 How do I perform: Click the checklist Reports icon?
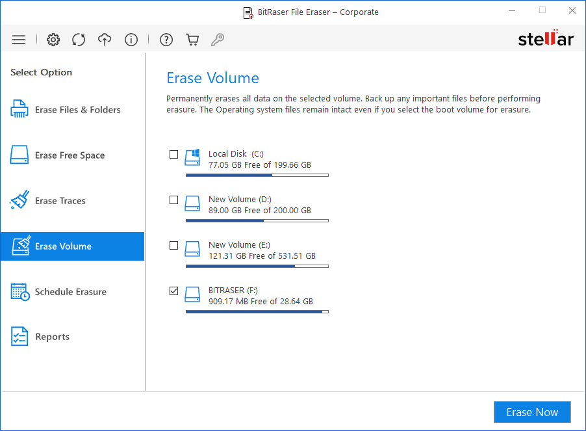click(x=19, y=337)
